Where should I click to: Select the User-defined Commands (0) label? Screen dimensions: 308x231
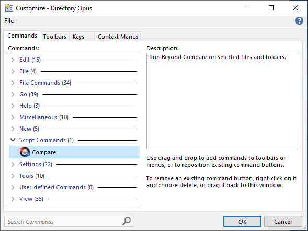pos(56,187)
